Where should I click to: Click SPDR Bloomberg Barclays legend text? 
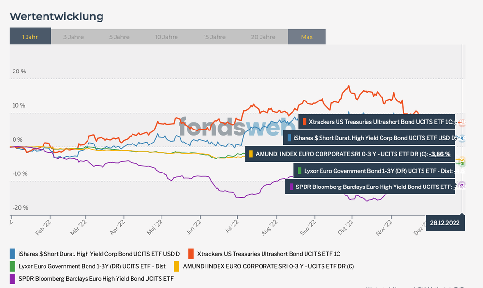[x=96, y=279]
